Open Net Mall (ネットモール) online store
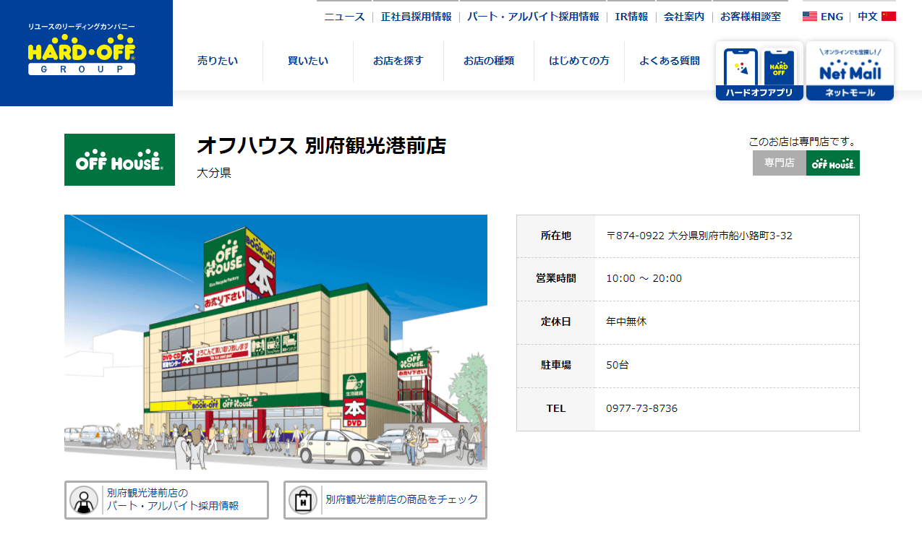Screen dimensions: 922x542 850,69
